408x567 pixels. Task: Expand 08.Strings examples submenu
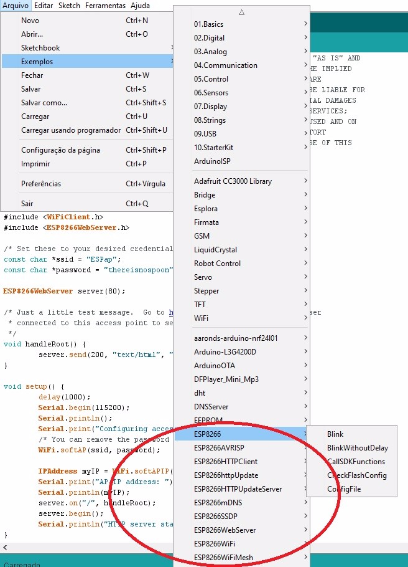tap(241, 120)
